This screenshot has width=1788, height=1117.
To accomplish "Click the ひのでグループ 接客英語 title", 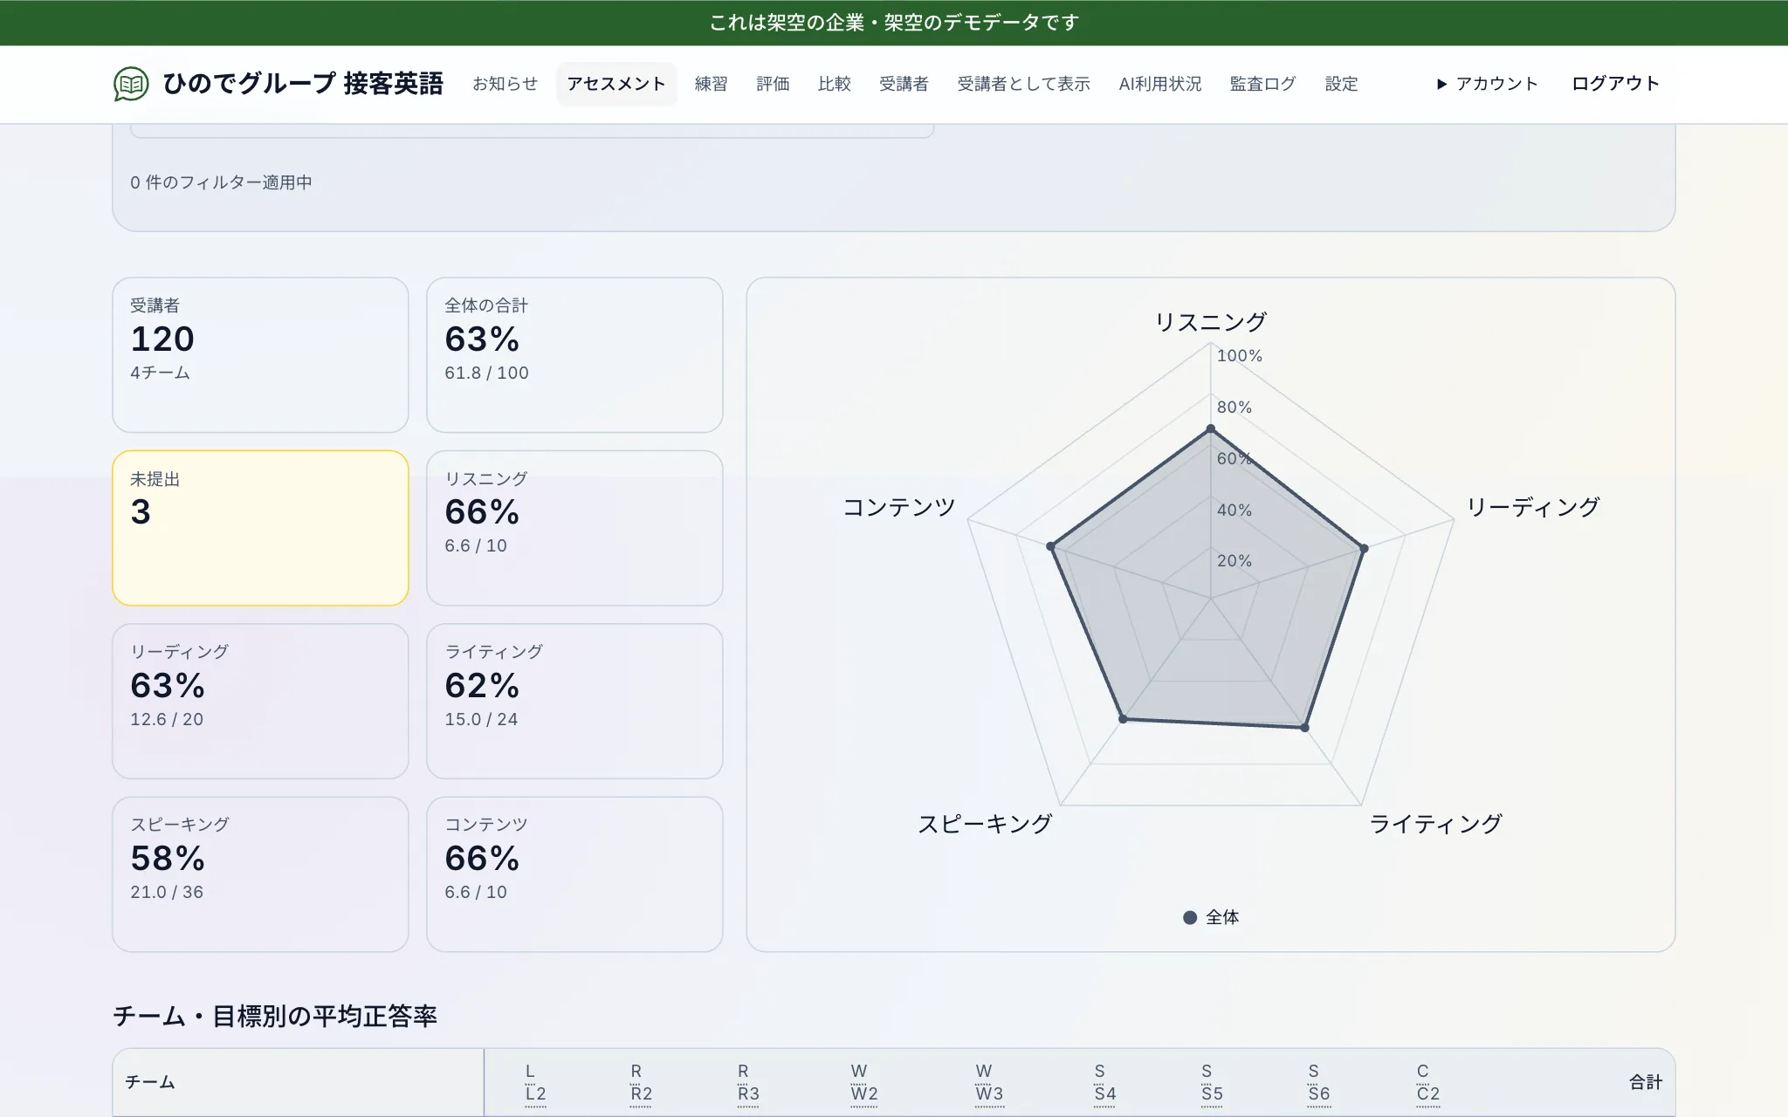I will pyautogui.click(x=303, y=84).
